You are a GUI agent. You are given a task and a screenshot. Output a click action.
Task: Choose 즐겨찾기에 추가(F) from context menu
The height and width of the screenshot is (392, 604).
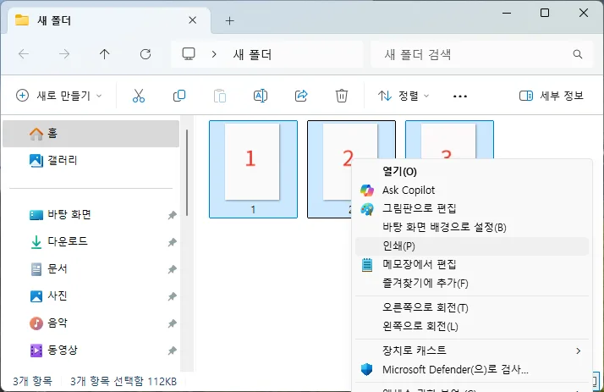[472, 284]
